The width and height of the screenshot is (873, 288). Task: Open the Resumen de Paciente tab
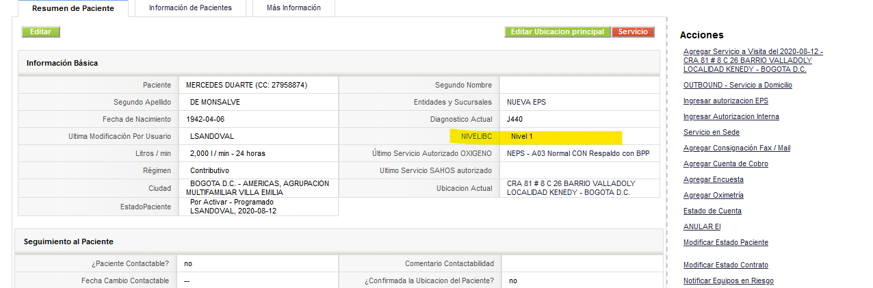[x=73, y=8]
